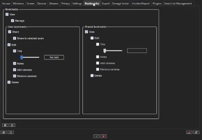
Task: Open the Screen tab
Action: pos(30,4)
